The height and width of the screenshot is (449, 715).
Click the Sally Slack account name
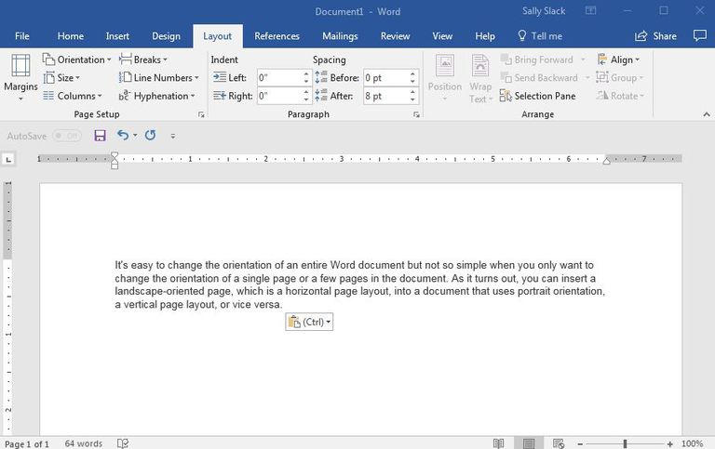(544, 11)
